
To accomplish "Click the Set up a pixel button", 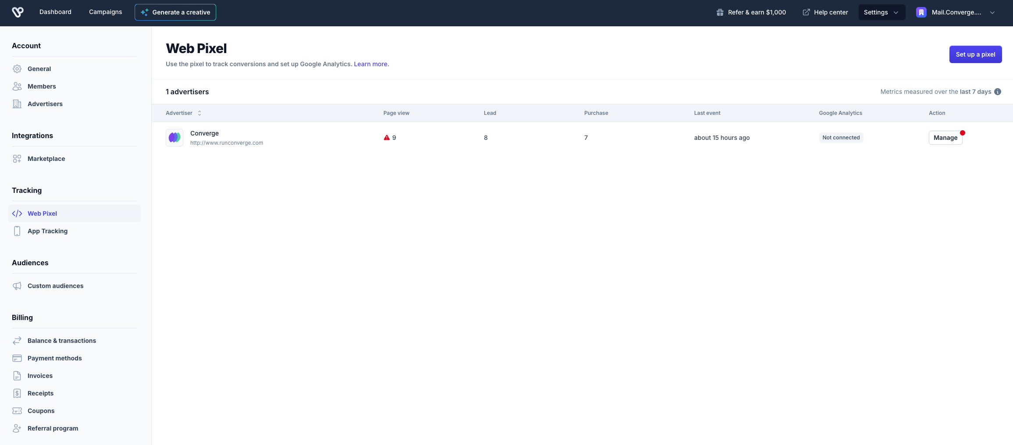I will click(x=975, y=54).
